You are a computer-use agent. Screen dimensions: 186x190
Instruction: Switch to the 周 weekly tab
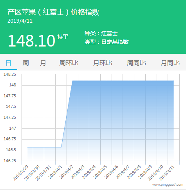pos(26,63)
